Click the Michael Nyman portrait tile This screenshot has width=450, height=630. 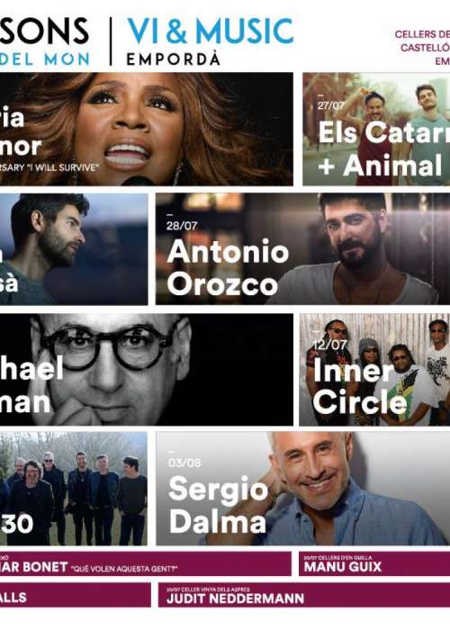pyautogui.click(x=146, y=369)
